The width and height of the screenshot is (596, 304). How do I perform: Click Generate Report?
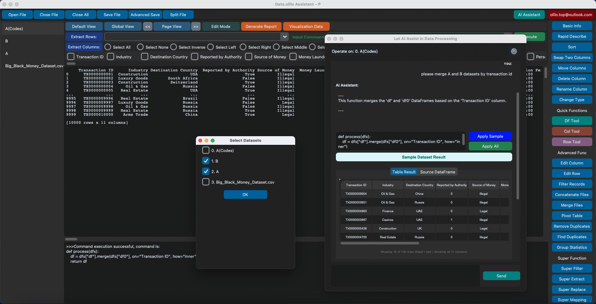(261, 26)
